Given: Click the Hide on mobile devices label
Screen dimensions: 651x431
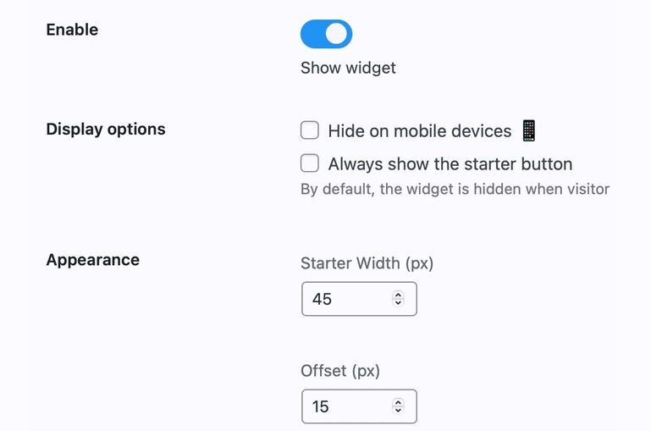Looking at the screenshot, I should (x=420, y=131).
